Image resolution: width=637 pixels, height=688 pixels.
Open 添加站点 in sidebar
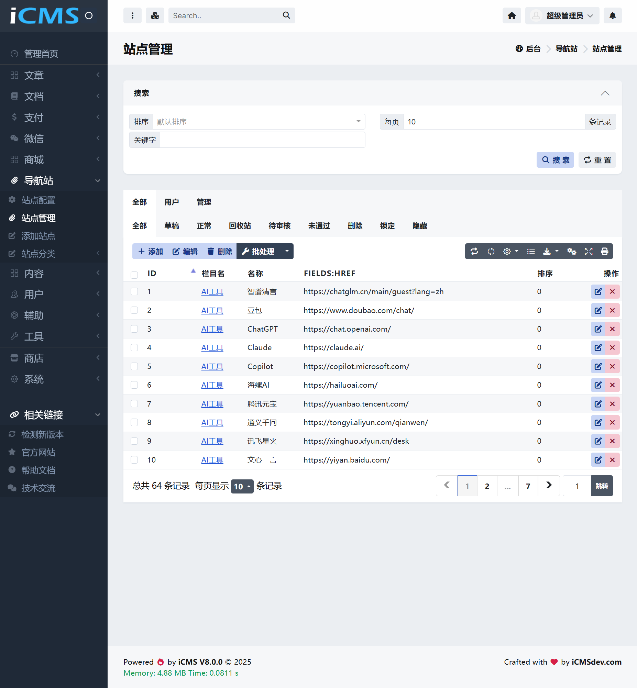[x=39, y=236]
